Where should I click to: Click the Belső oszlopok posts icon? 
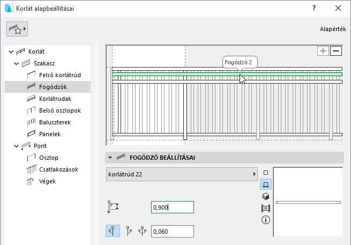(x=31, y=110)
